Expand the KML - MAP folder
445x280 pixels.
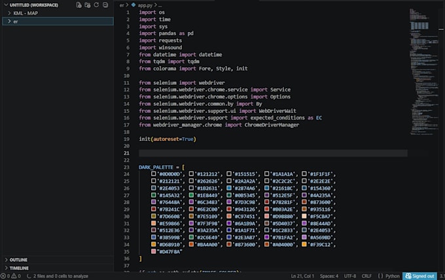(9, 13)
